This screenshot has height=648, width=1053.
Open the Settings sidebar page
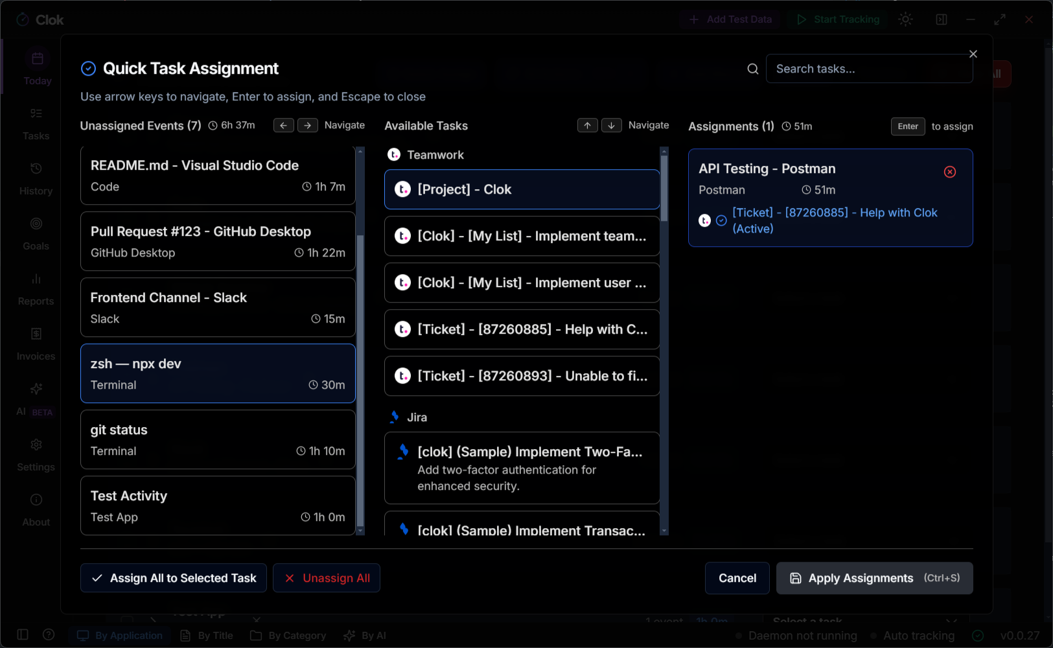tap(36, 455)
